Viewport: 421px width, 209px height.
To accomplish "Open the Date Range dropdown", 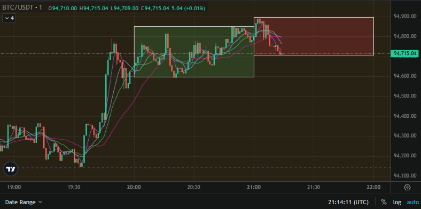I will 24,202.
